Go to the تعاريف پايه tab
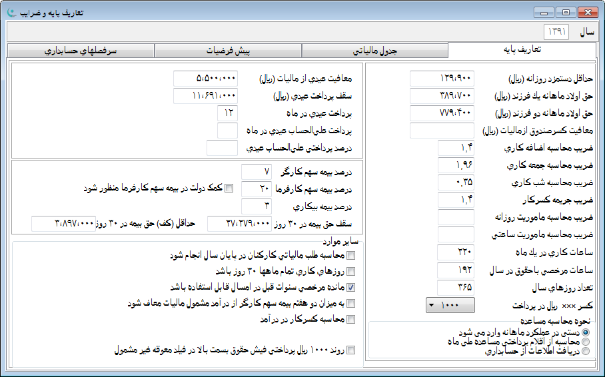The width and height of the screenshot is (605, 377). point(521,50)
